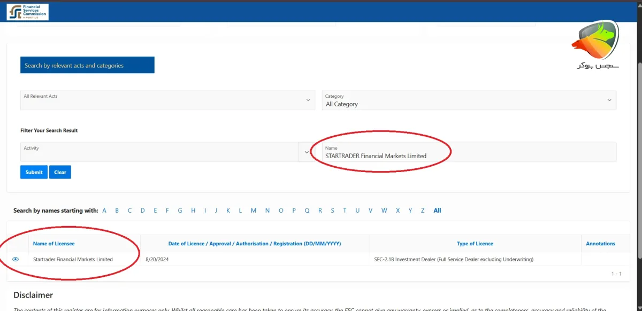Filter names starting with F
This screenshot has width=642, height=311.
coord(167,211)
